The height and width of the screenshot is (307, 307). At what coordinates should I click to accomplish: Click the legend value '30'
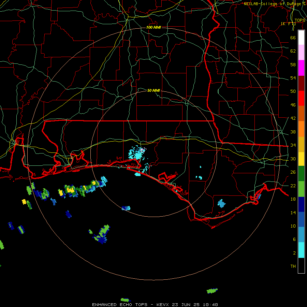pos(293,159)
